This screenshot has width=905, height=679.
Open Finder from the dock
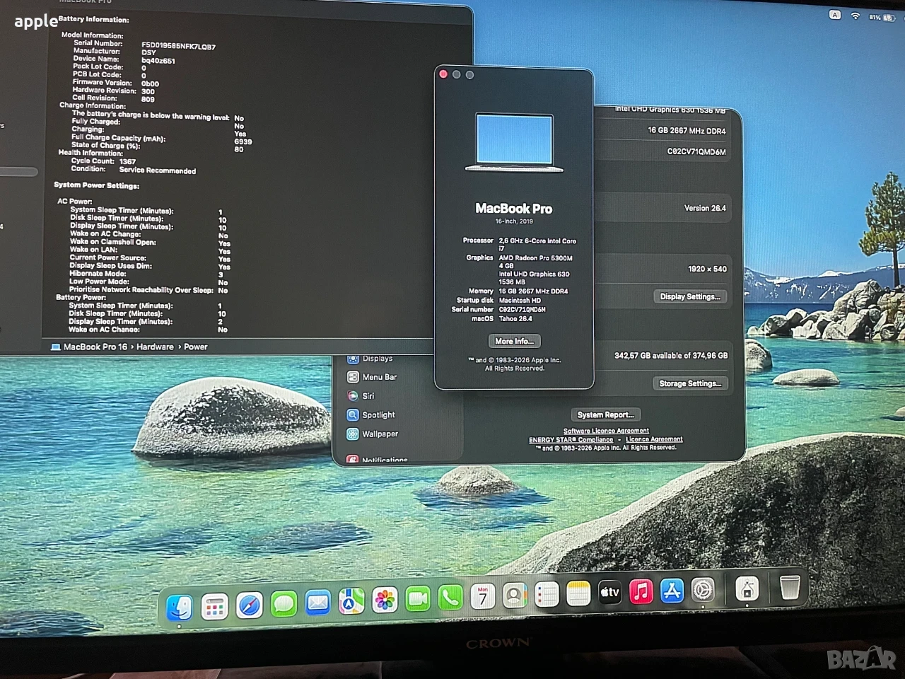pyautogui.click(x=180, y=607)
